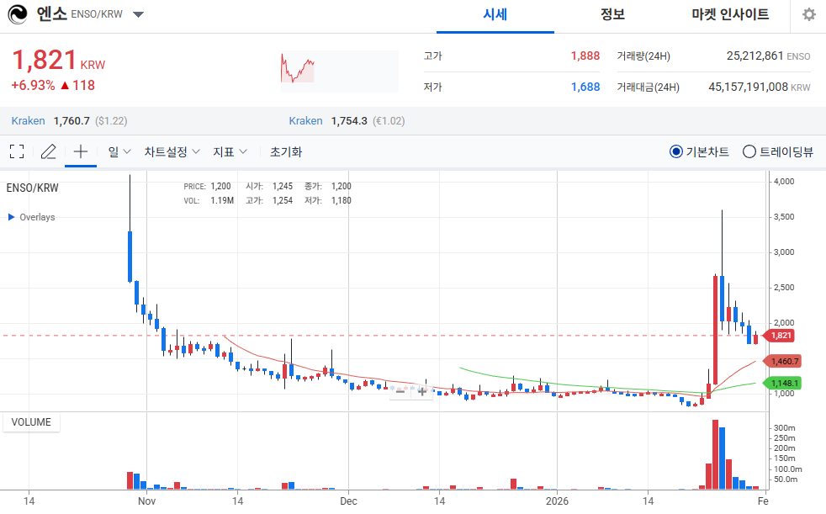826x514 pixels.
Task: Select the fullscreen chart icon
Action: click(16, 151)
